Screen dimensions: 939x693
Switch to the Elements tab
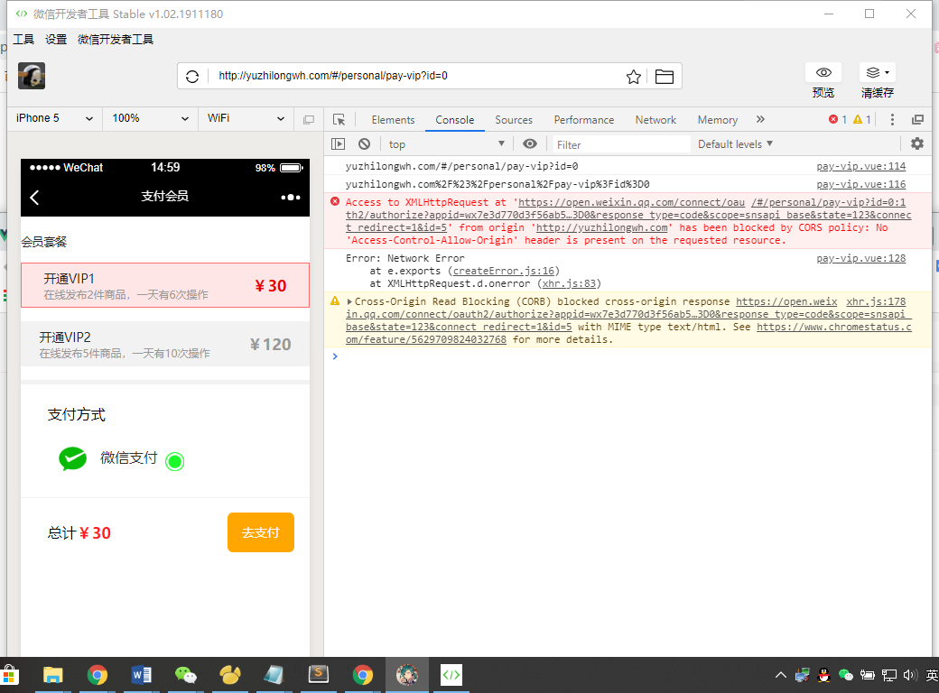393,120
